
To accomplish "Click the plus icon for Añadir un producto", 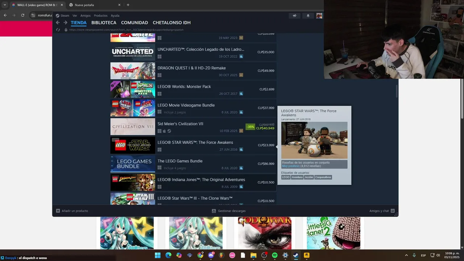I will pos(58,211).
